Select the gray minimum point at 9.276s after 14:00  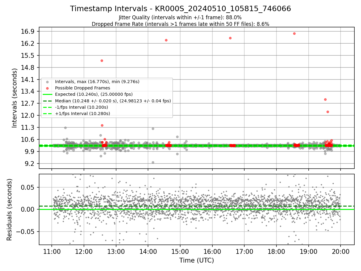pos(153,162)
